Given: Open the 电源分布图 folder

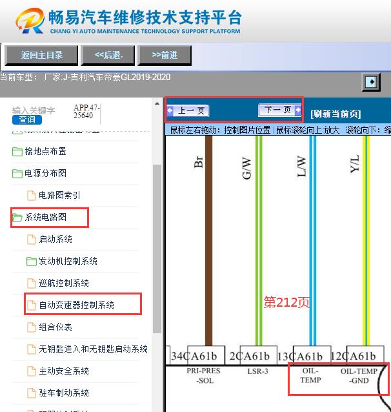Looking at the screenshot, I should (45, 174).
